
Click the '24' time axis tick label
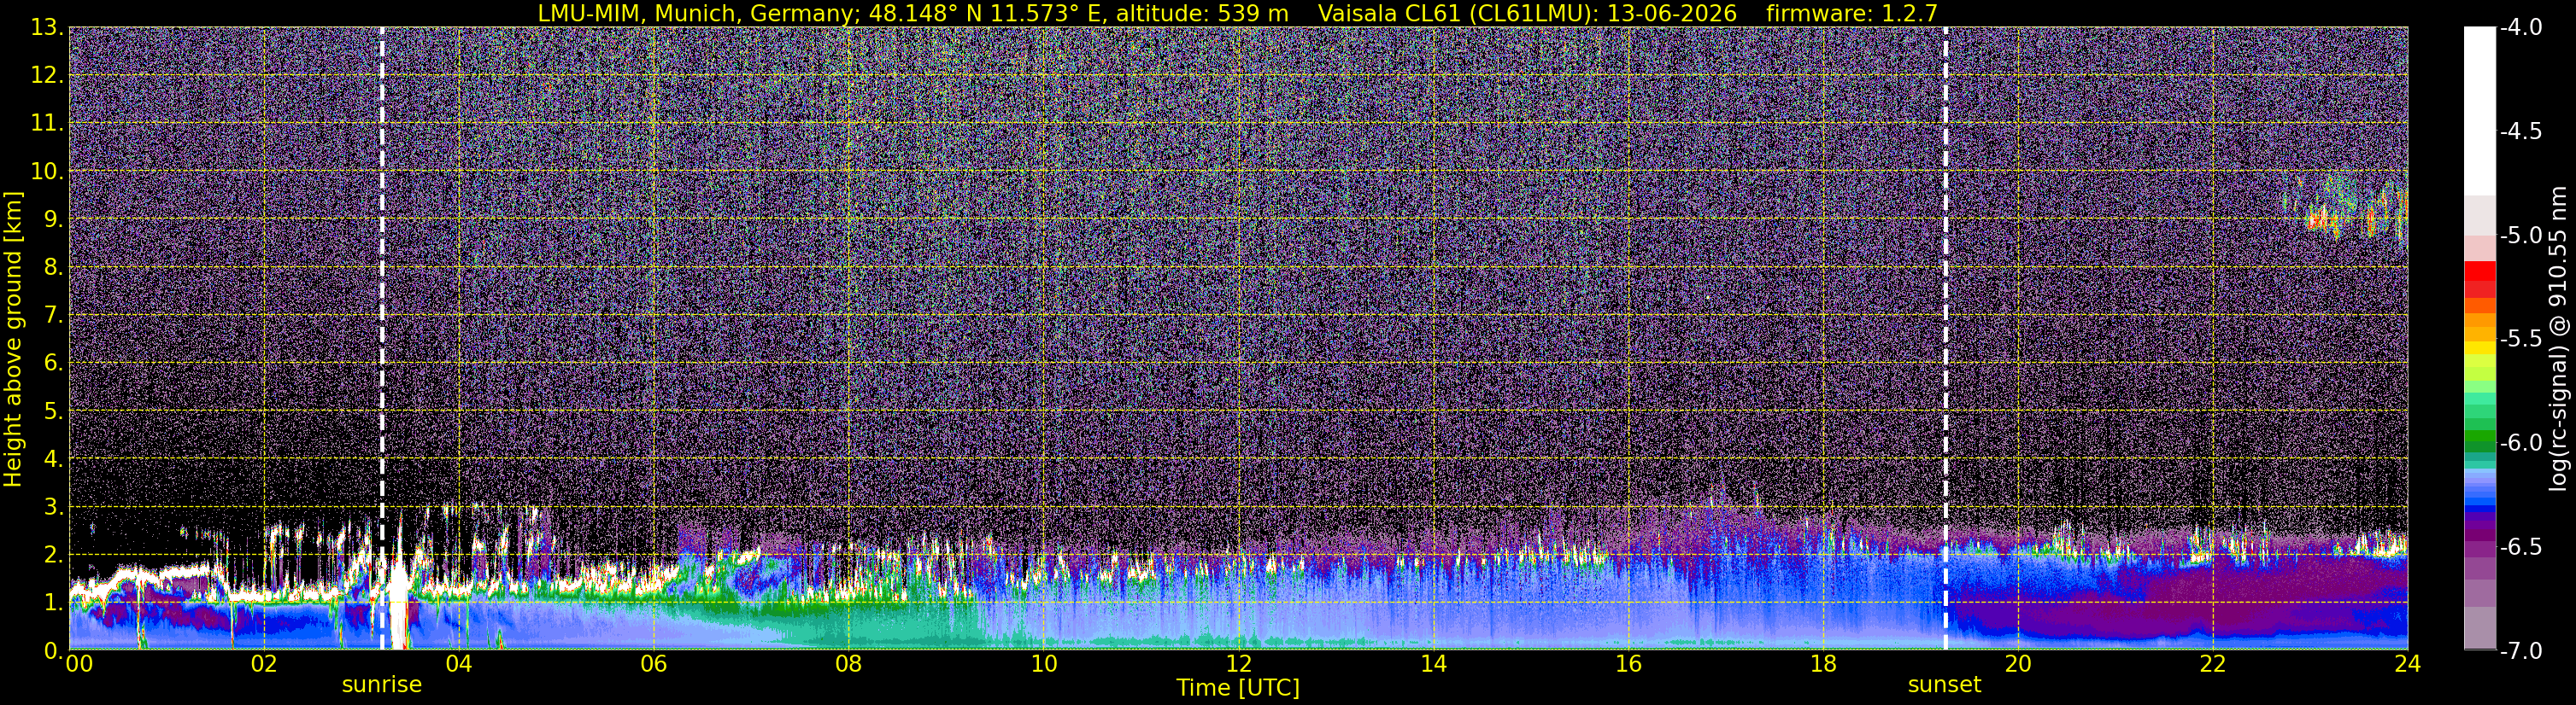tap(2408, 664)
